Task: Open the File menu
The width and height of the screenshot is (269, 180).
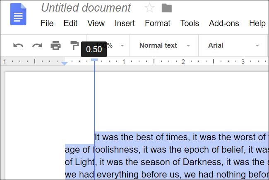Action: point(47,23)
